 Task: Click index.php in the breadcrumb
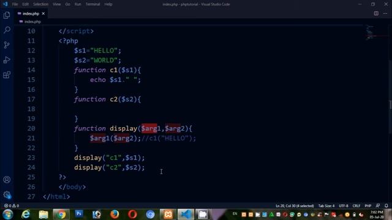(x=32, y=22)
